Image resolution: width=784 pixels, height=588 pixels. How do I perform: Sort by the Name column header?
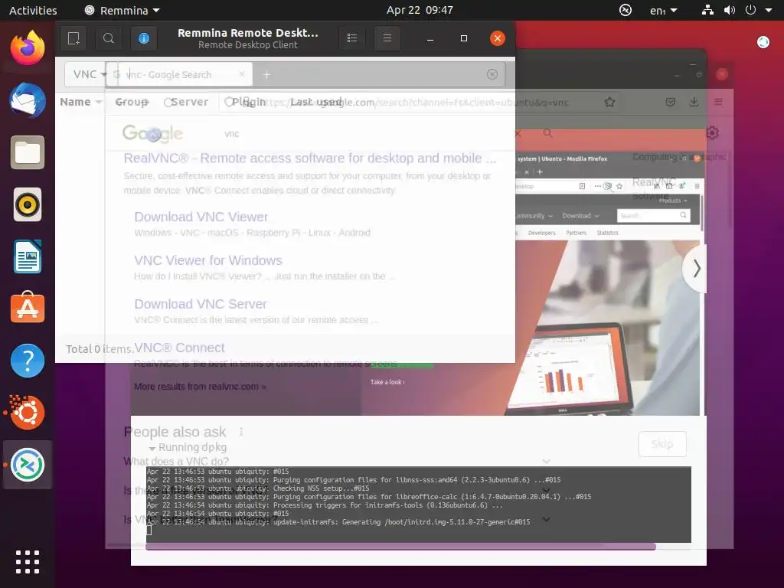[80, 102]
